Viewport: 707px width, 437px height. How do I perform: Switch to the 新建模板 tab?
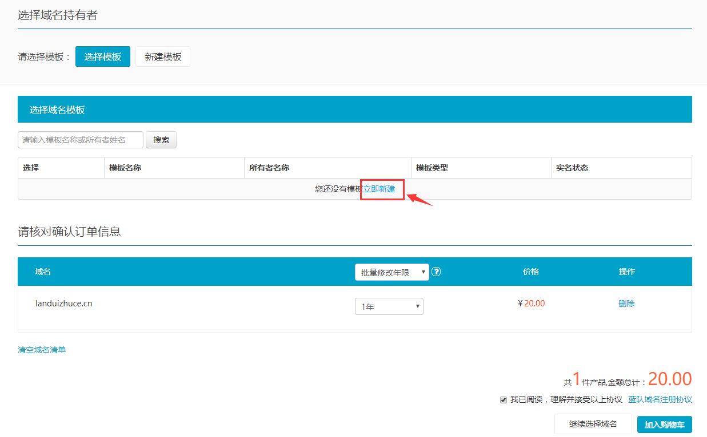pyautogui.click(x=163, y=56)
